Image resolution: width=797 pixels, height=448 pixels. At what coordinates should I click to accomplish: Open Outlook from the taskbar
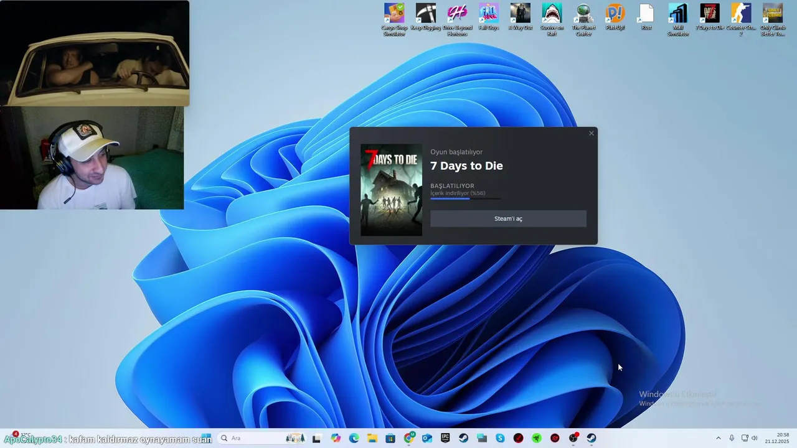click(427, 438)
